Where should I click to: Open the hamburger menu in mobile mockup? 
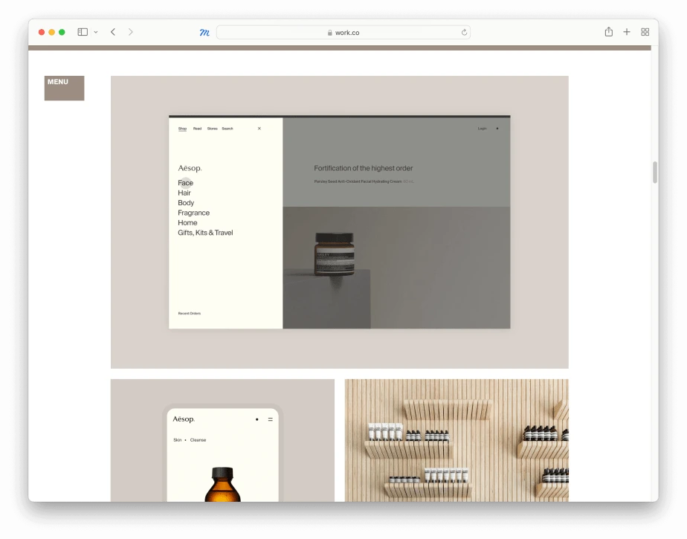pos(271,419)
